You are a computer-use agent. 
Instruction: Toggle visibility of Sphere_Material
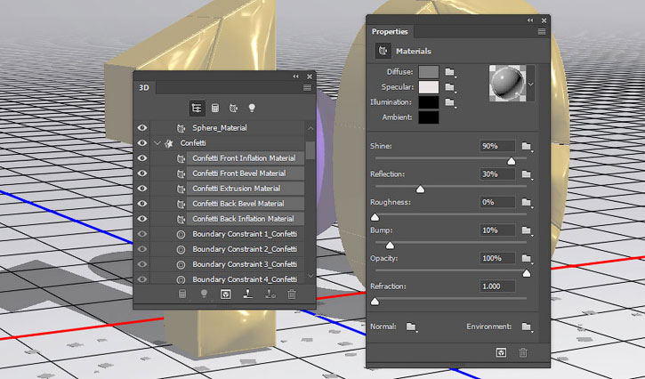pyautogui.click(x=142, y=128)
